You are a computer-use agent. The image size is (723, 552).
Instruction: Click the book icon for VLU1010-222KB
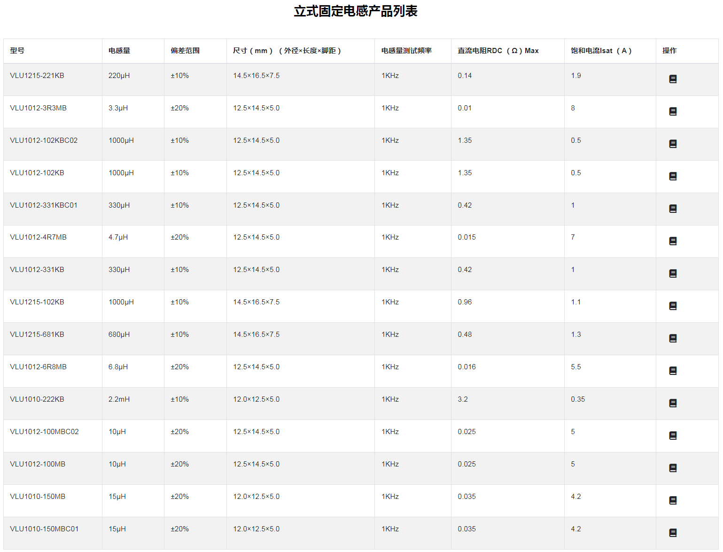pos(673,403)
